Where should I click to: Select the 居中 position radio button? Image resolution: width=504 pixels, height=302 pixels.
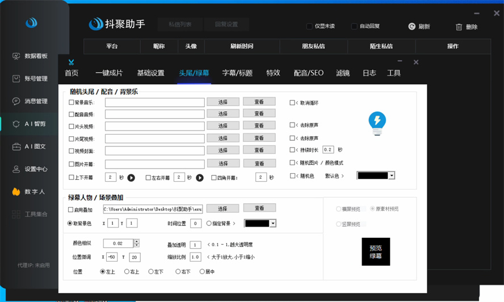(202, 271)
